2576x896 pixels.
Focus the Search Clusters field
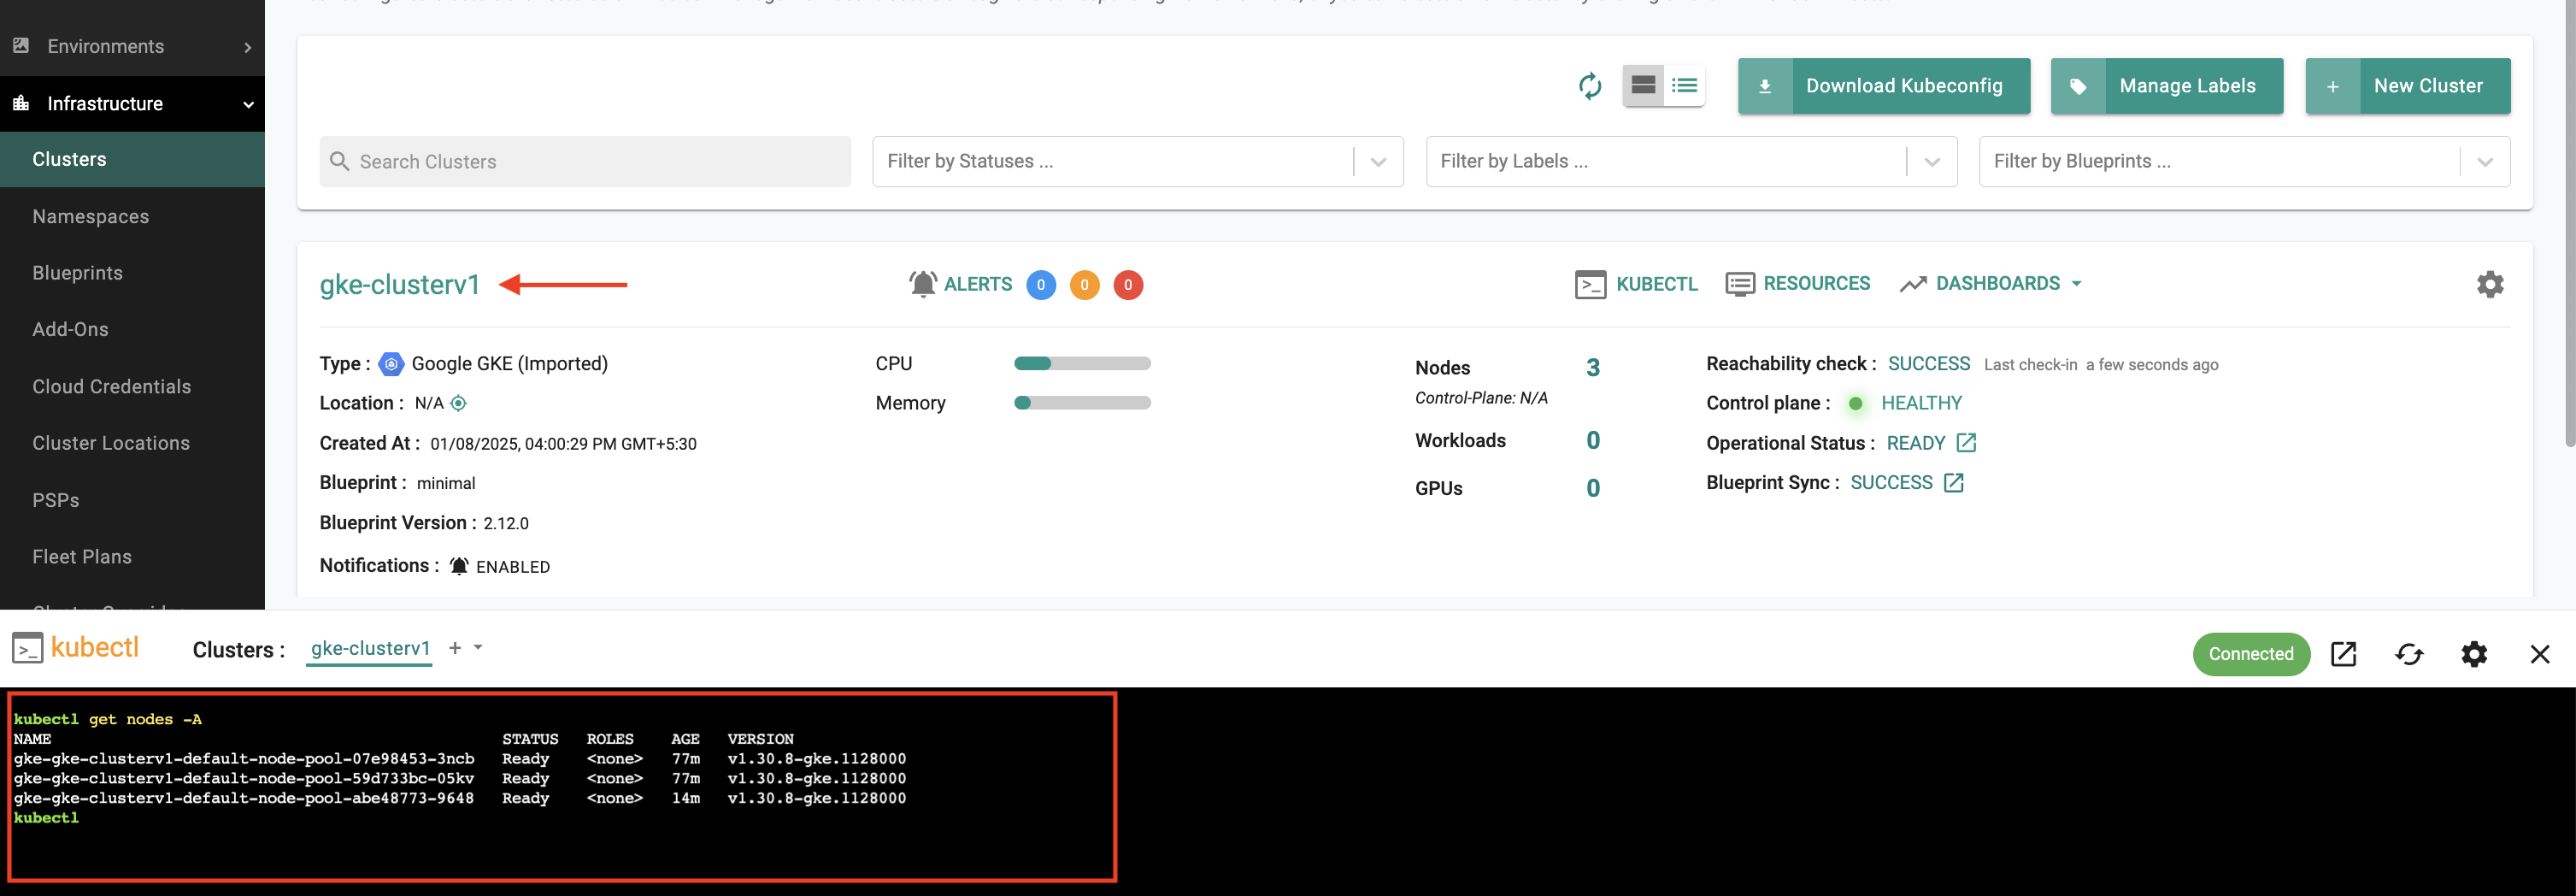(x=585, y=162)
